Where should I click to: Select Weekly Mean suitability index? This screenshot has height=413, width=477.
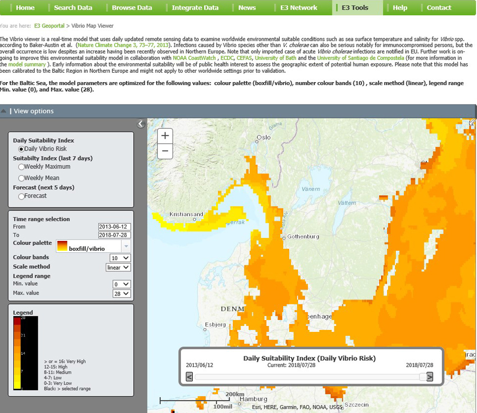pyautogui.click(x=21, y=178)
